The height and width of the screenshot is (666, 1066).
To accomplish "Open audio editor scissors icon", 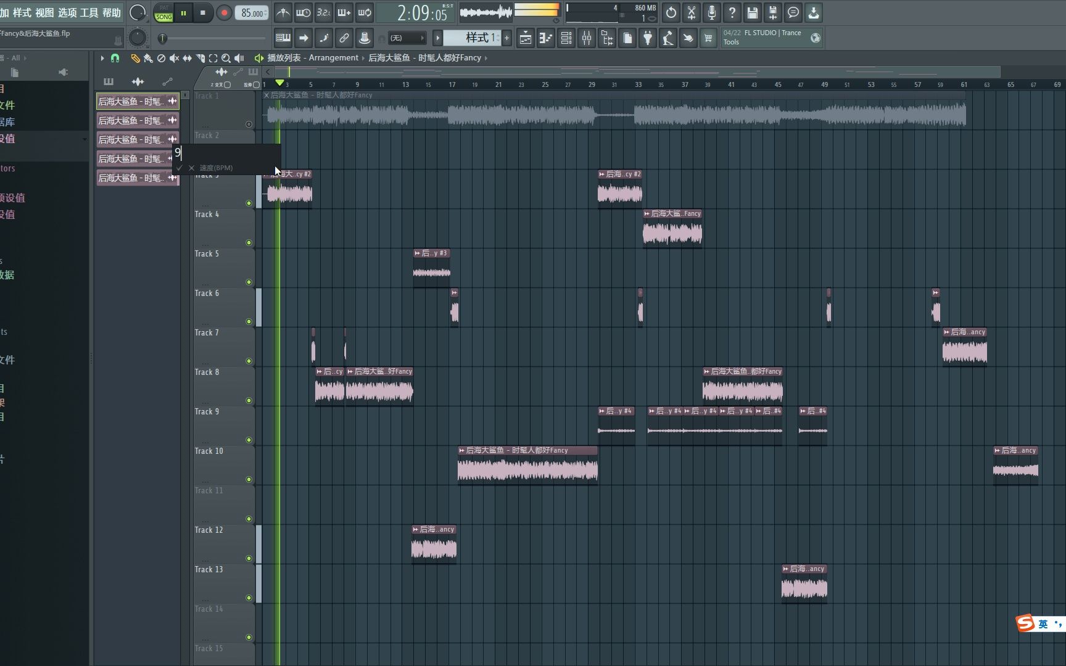I will pos(692,12).
